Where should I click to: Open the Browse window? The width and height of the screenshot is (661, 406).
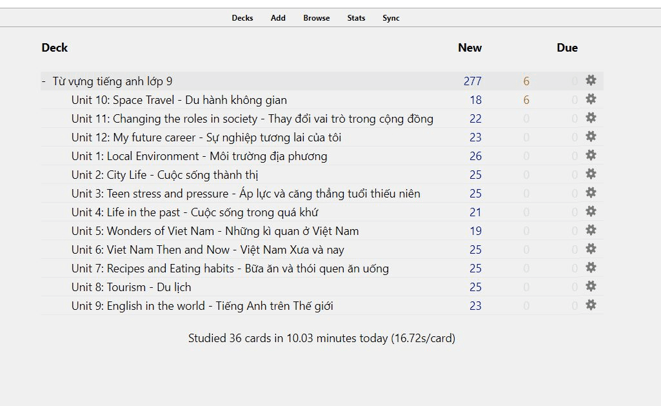pos(316,18)
